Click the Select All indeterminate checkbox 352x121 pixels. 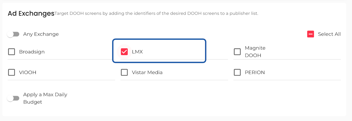[x=310, y=34]
